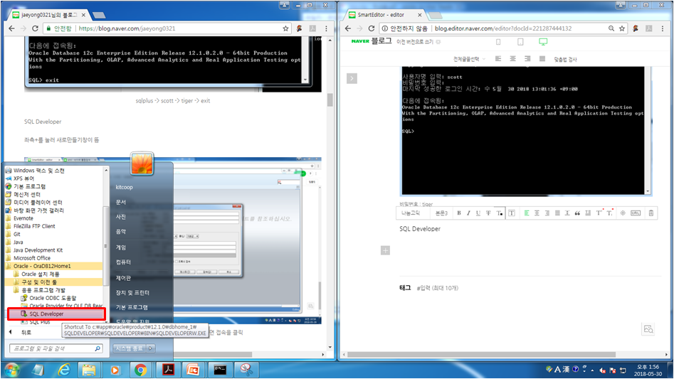Expand the 구성 및 이전 툴 folder
Viewport: 674px width, 379px height.
click(x=53, y=282)
